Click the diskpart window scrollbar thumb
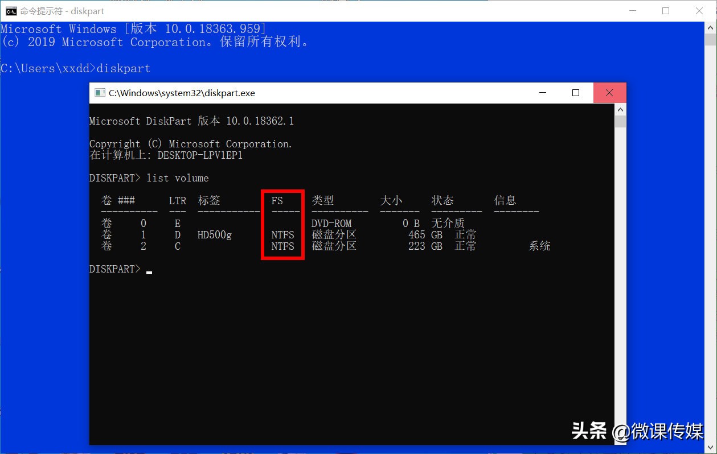Image resolution: width=717 pixels, height=454 pixels. click(620, 121)
